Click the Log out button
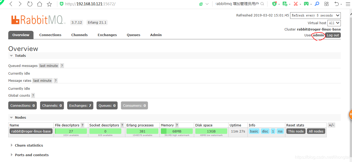Viewport: 352px width, 162px height. click(x=333, y=35)
